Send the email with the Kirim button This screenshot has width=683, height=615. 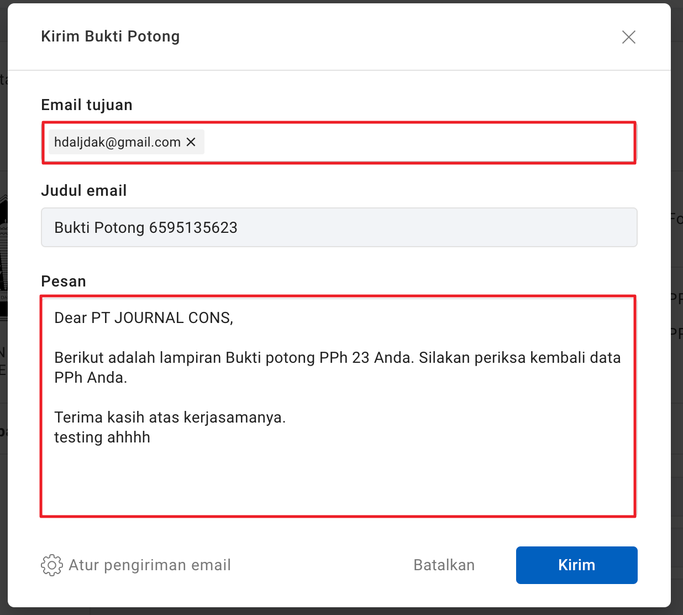click(576, 565)
